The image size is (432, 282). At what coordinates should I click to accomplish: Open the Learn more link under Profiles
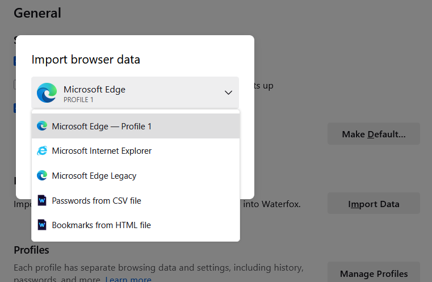pyautogui.click(x=128, y=279)
